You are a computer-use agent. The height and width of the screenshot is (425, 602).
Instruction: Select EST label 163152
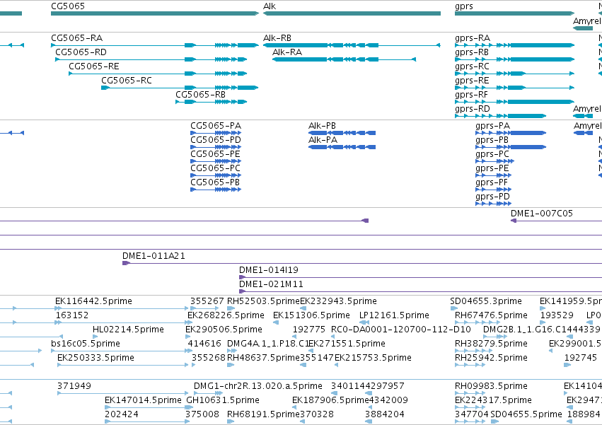[71, 315]
